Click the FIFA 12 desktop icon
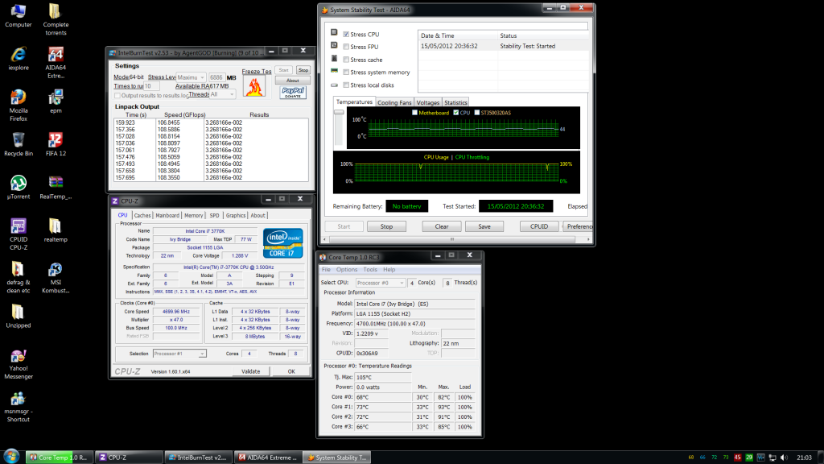The image size is (824, 464). click(56, 141)
